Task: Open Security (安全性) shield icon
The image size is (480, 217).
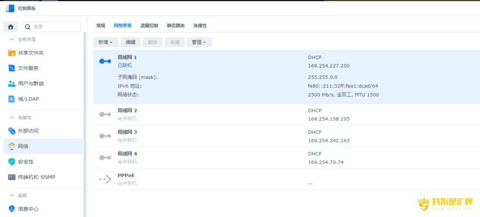Action: coord(12,161)
